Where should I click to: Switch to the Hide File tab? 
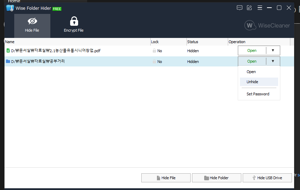pos(32,26)
